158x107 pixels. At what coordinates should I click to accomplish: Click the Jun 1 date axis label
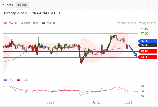pos(51,102)
